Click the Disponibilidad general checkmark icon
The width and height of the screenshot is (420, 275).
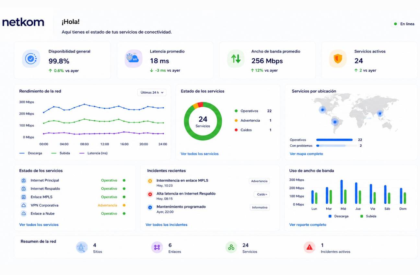[31, 59]
